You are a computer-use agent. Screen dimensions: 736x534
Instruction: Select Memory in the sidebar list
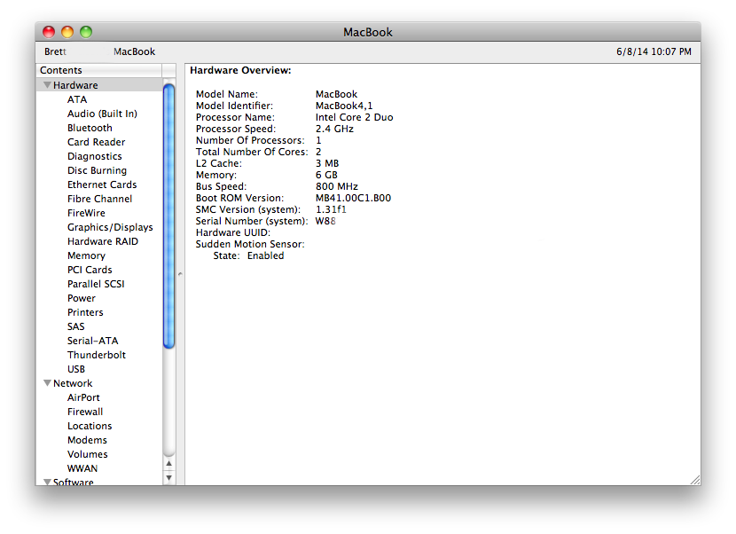pyautogui.click(x=86, y=255)
